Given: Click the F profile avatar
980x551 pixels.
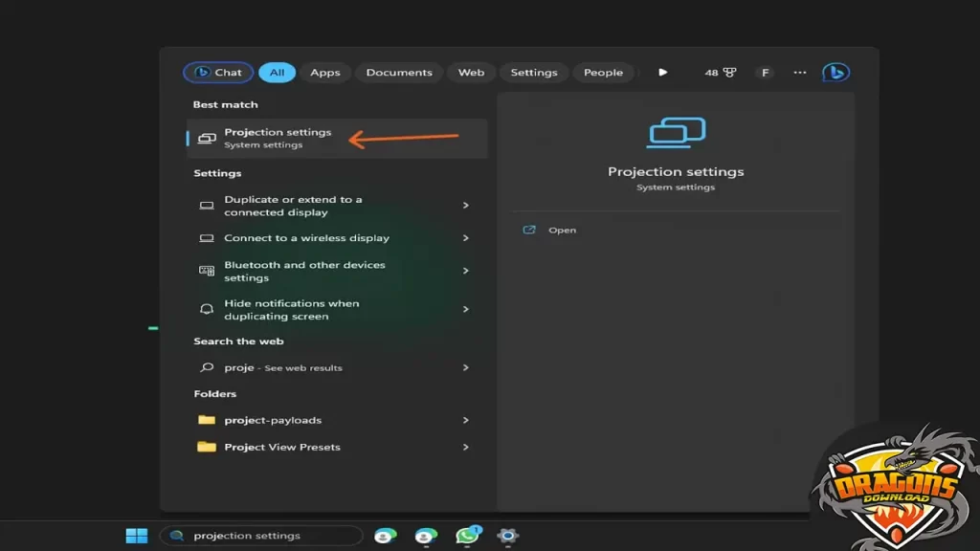Looking at the screenshot, I should tap(765, 73).
